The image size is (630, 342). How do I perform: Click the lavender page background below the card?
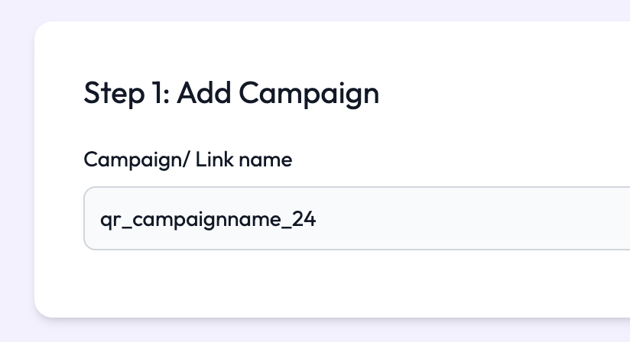coord(306,330)
